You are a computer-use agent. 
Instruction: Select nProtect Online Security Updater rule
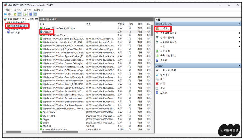point(95,28)
